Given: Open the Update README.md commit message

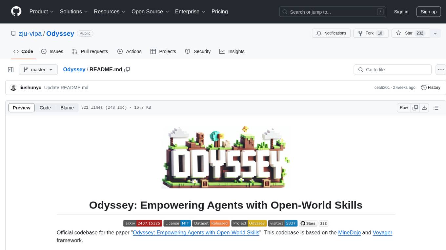Looking at the screenshot, I should pyautogui.click(x=66, y=88).
